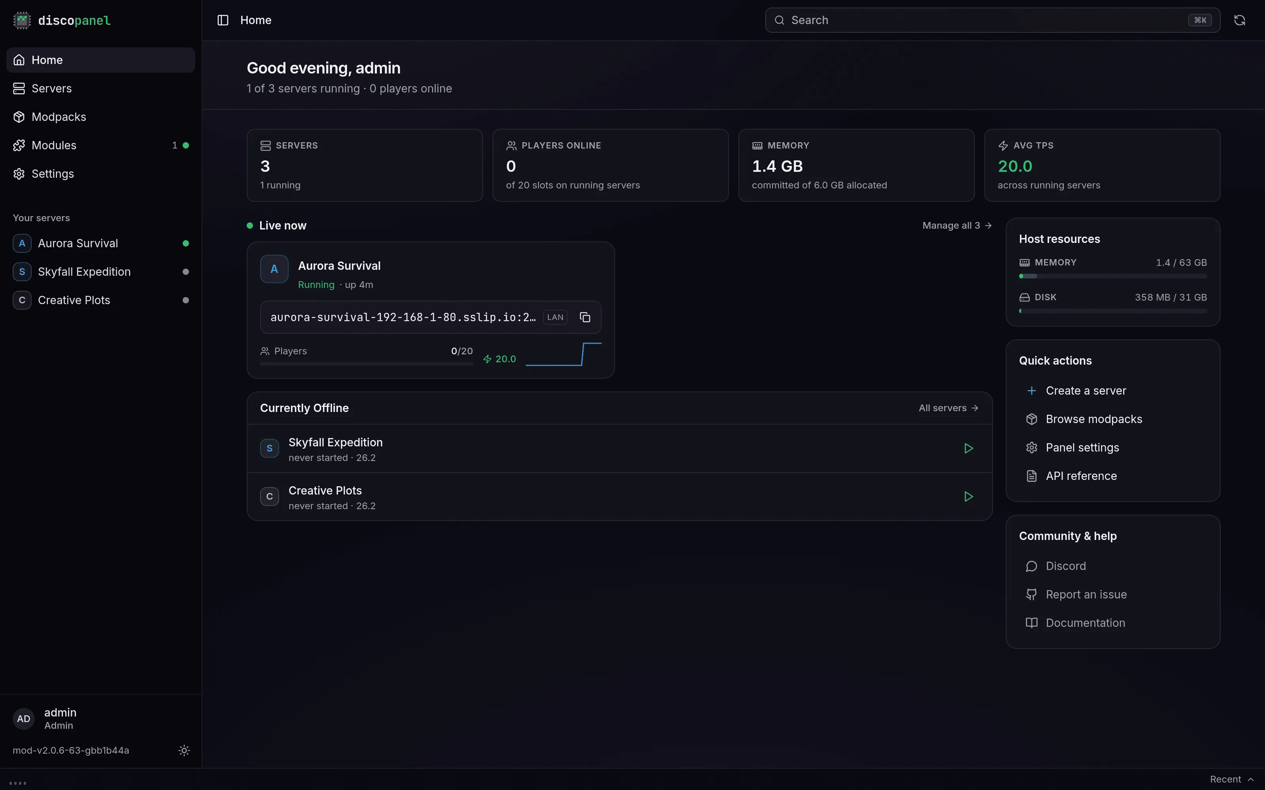Click Manage all 3 link
Screen dimensions: 1265x790
(x=957, y=226)
